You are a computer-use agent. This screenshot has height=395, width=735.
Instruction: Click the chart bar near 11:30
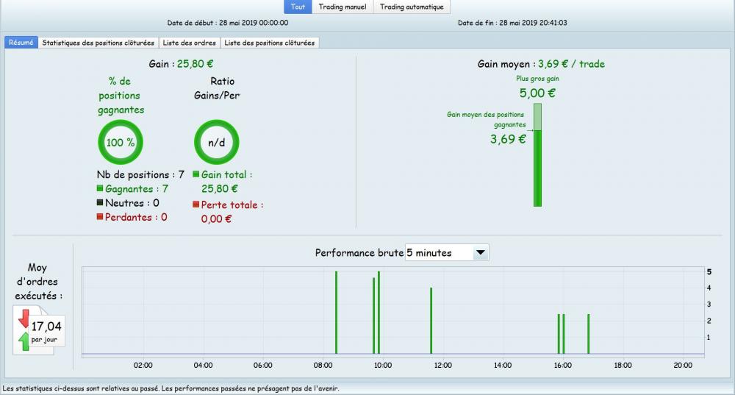(x=431, y=321)
